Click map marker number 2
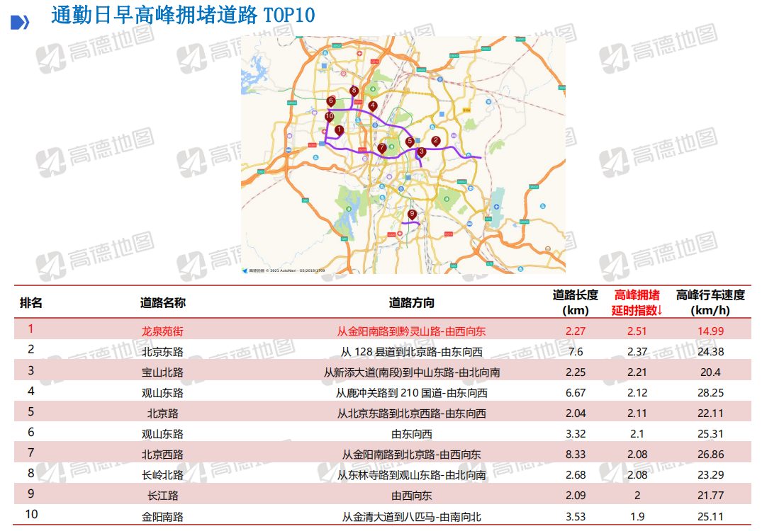Image resolution: width=762 pixels, height=531 pixels. click(436, 141)
